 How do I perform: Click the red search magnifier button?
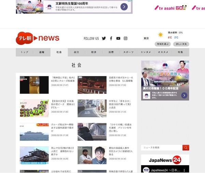tap(186, 148)
